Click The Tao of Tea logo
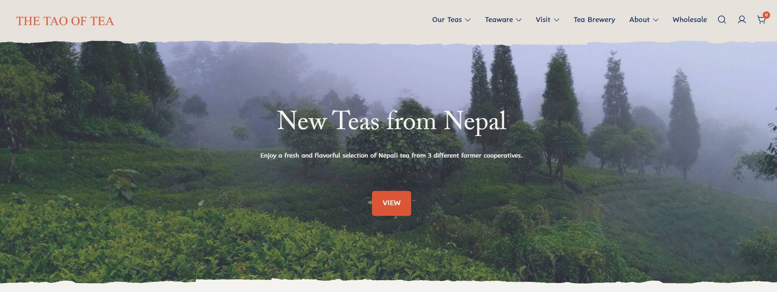 point(65,21)
